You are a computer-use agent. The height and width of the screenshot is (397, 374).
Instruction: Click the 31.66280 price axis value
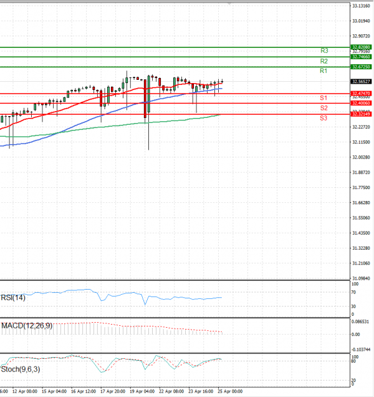(x=361, y=202)
